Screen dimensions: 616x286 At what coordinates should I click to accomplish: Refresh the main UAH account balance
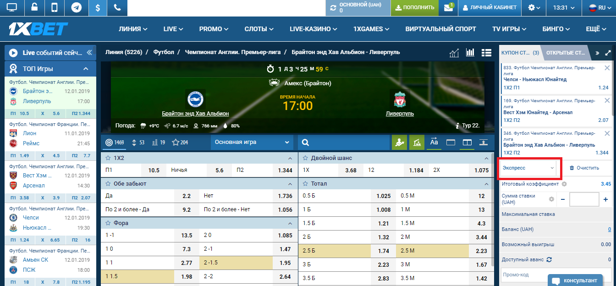(333, 8)
